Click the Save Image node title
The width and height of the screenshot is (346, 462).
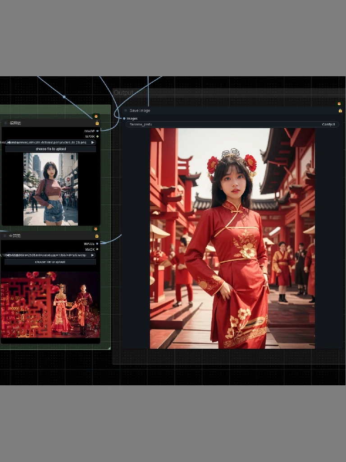click(140, 111)
